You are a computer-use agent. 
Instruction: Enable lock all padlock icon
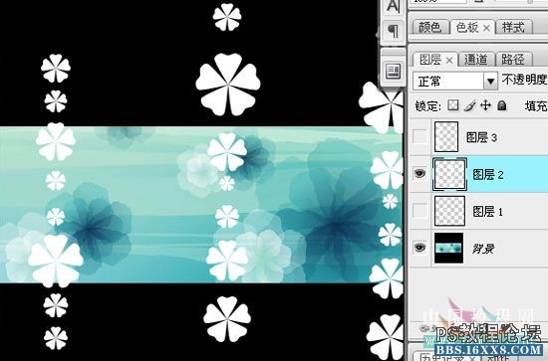pos(502,105)
